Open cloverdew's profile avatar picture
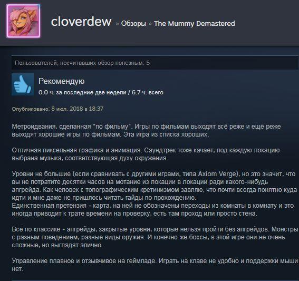The width and height of the screenshot is (299, 281). [23, 21]
